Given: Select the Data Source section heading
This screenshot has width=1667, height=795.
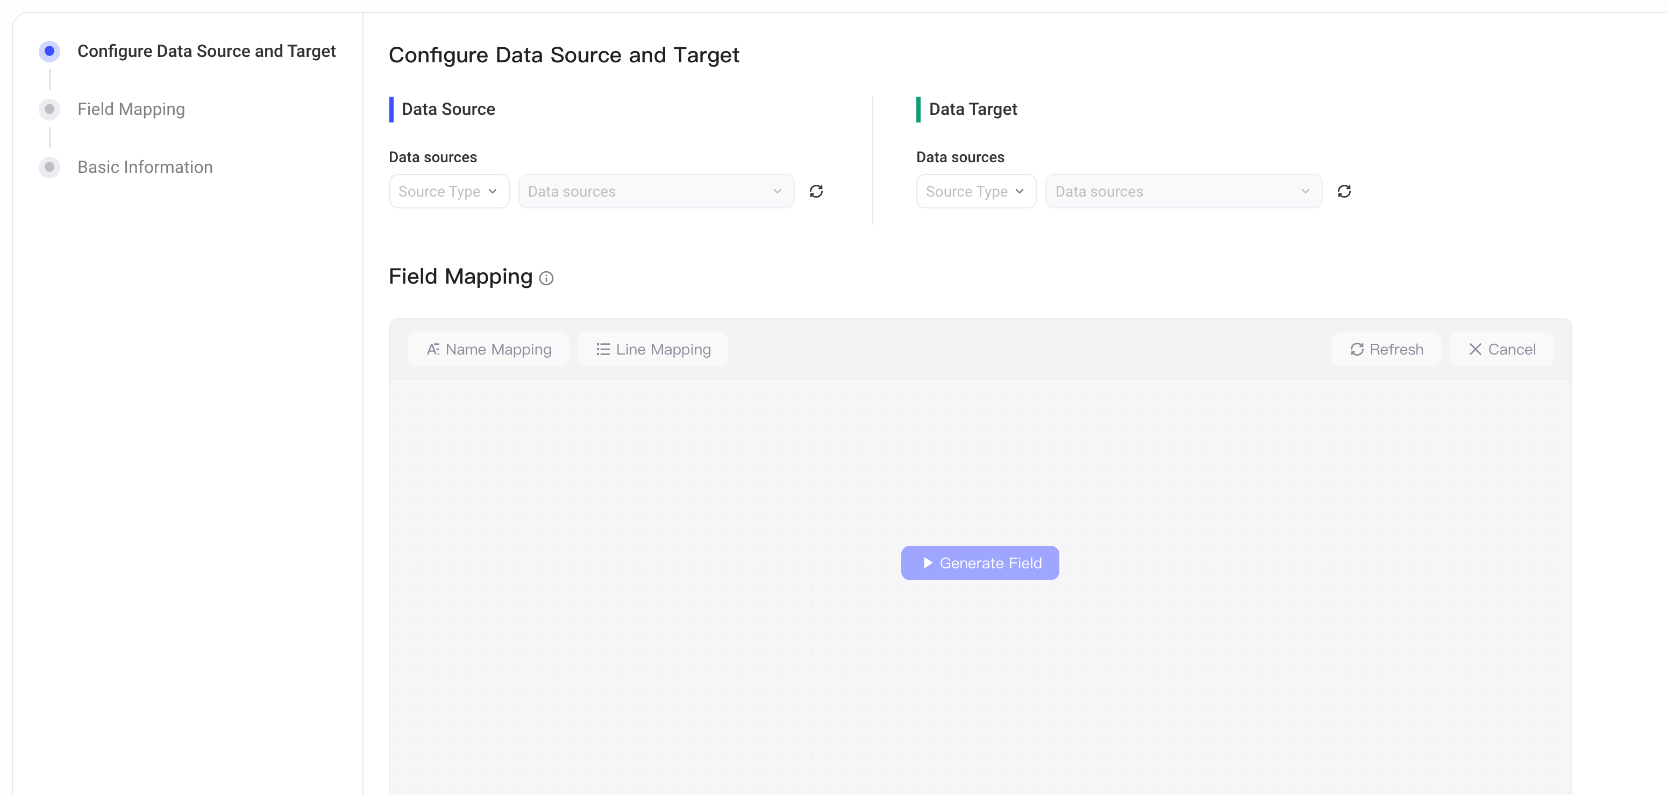Looking at the screenshot, I should pos(448,109).
